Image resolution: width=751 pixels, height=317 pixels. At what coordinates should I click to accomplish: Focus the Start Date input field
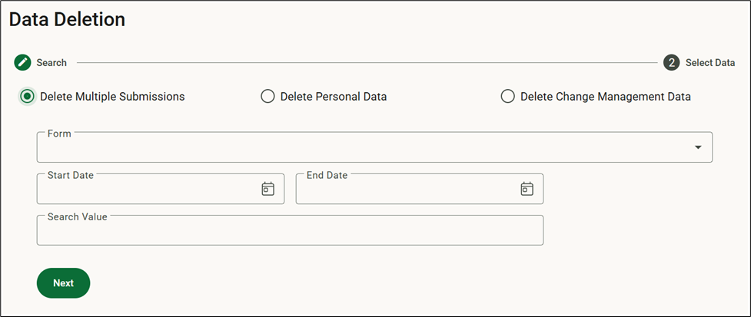161,189
